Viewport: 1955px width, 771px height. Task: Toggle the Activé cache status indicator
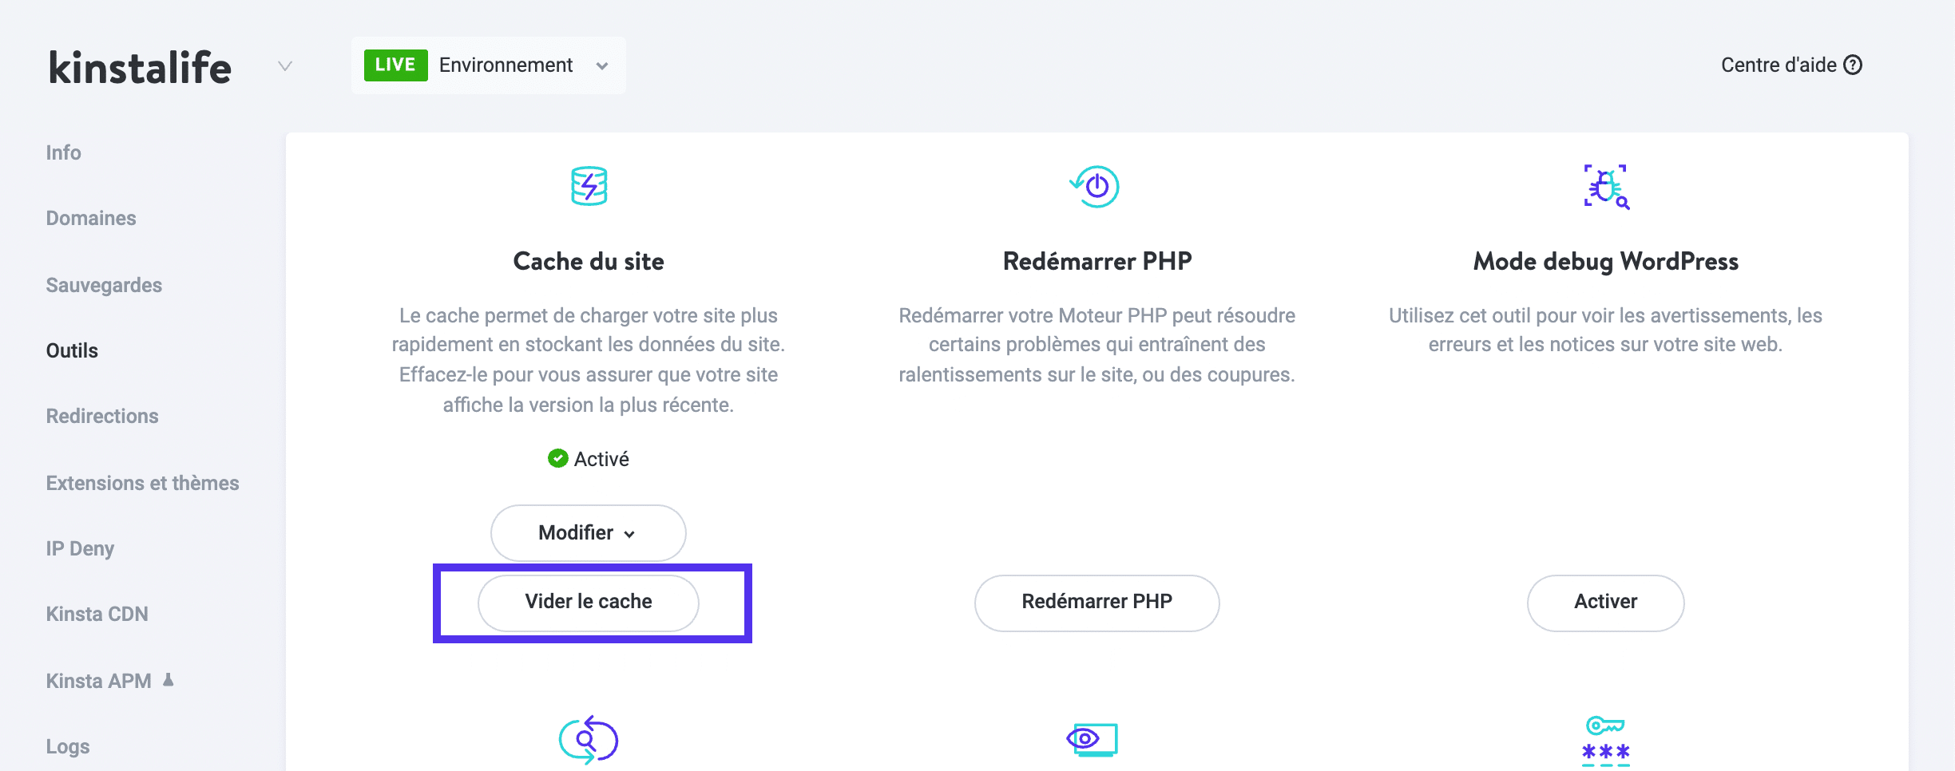[588, 458]
